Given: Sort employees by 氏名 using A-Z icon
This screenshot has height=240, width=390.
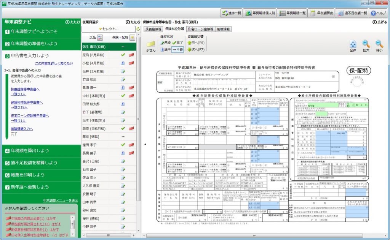Looking at the screenshot, I should pos(100,38).
